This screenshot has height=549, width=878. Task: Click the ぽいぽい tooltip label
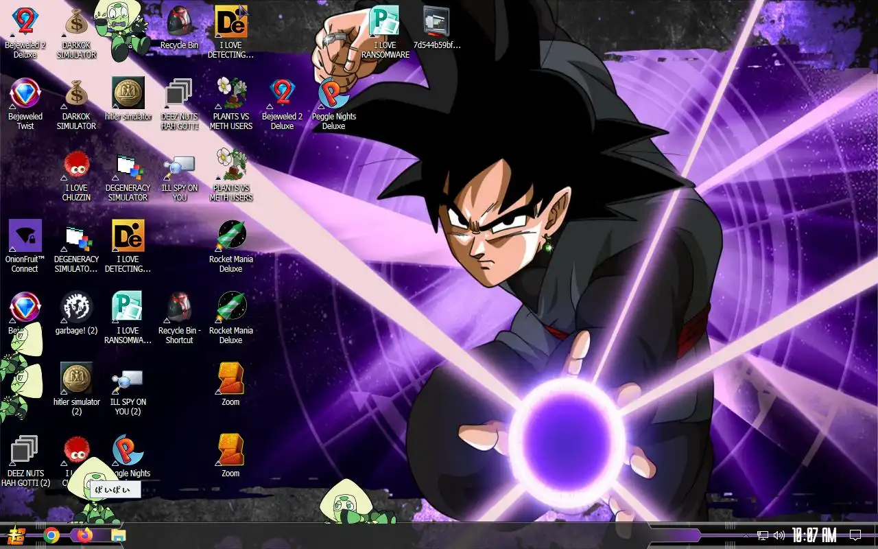pyautogui.click(x=115, y=489)
